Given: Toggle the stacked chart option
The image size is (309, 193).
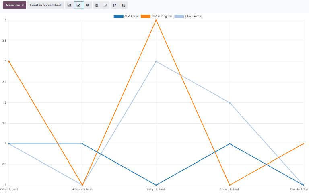Looking at the screenshot, I should 97,5.
